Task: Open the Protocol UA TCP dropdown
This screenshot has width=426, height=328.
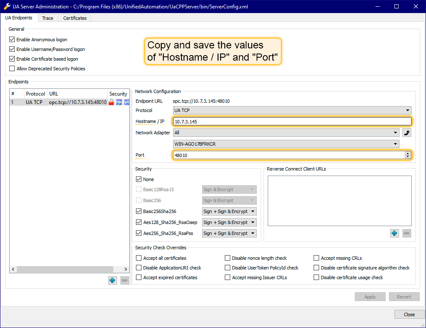Action: pos(292,110)
